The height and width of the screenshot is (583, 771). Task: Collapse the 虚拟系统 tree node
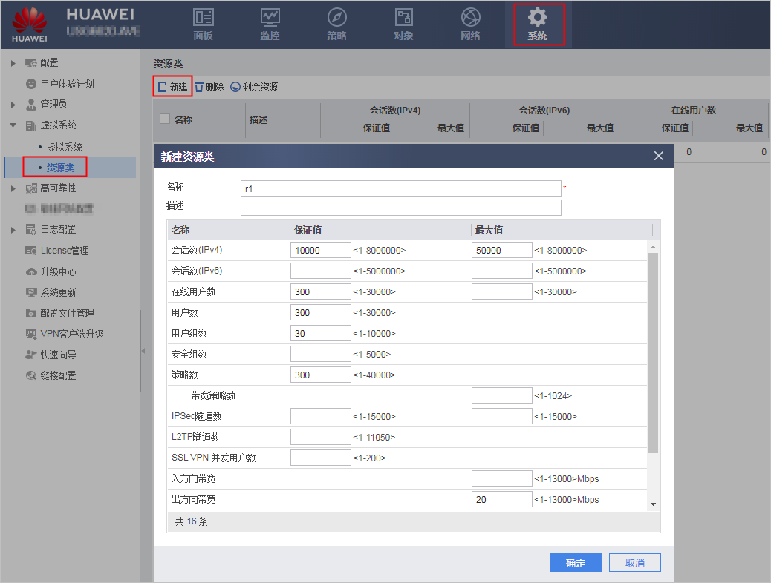pos(13,125)
